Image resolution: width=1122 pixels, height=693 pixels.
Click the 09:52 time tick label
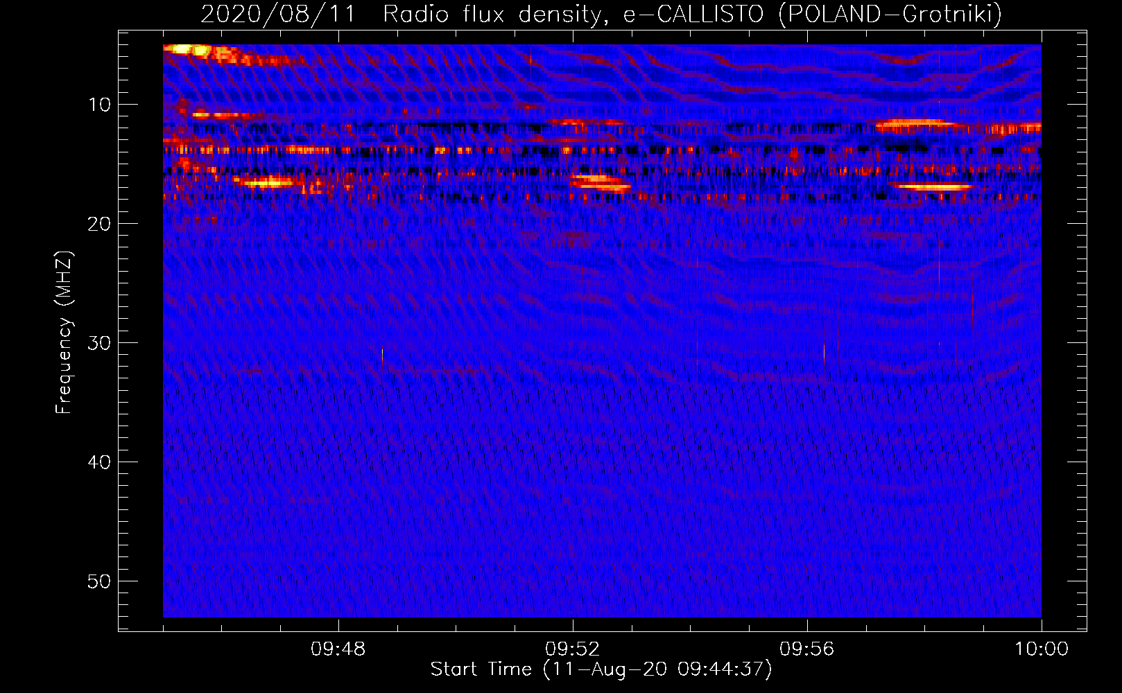pos(573,649)
